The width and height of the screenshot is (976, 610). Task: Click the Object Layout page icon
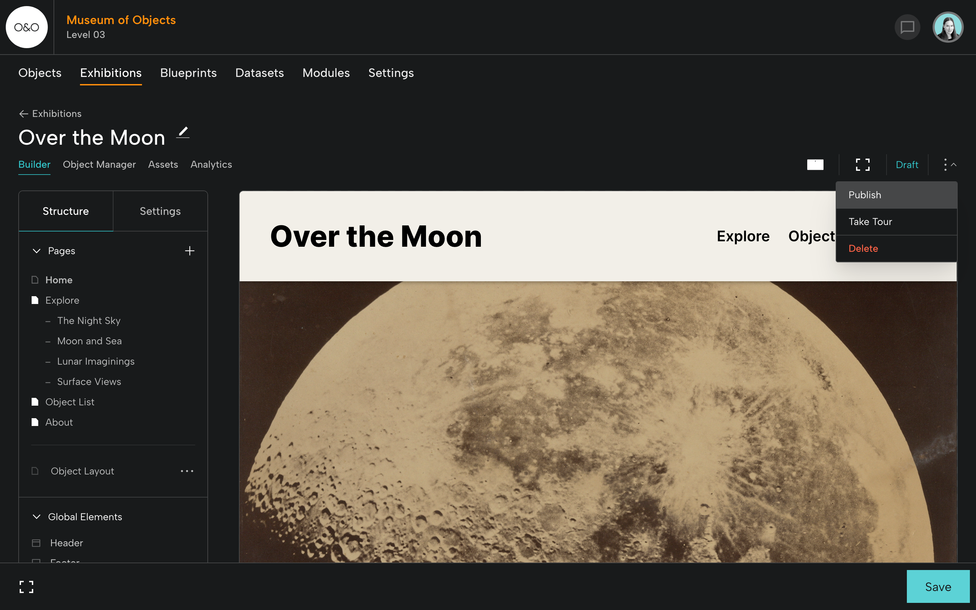(35, 471)
